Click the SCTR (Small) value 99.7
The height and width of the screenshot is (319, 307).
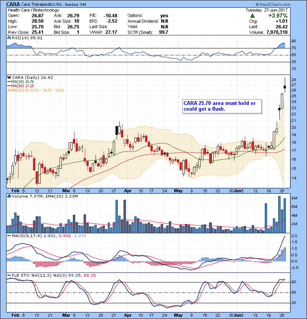(x=163, y=32)
